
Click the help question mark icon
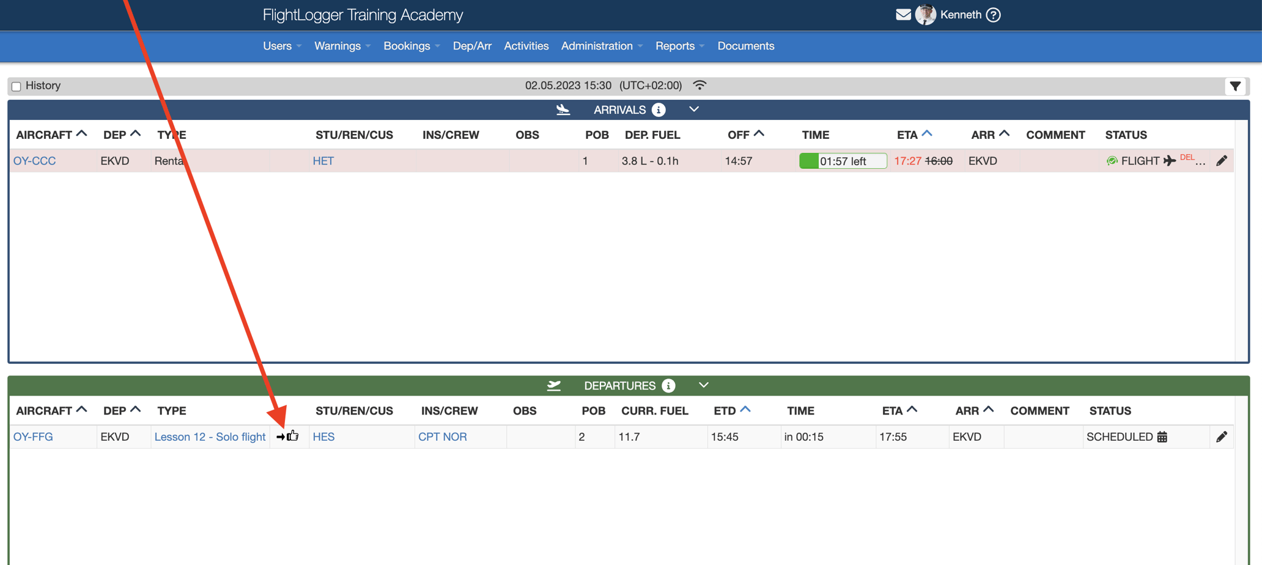click(994, 15)
